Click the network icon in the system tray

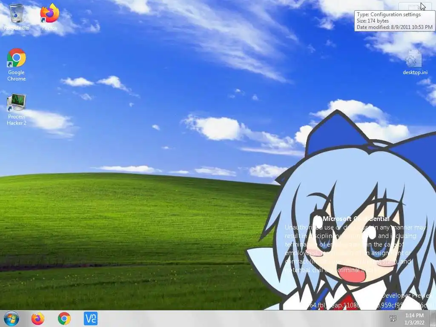[x=393, y=318]
